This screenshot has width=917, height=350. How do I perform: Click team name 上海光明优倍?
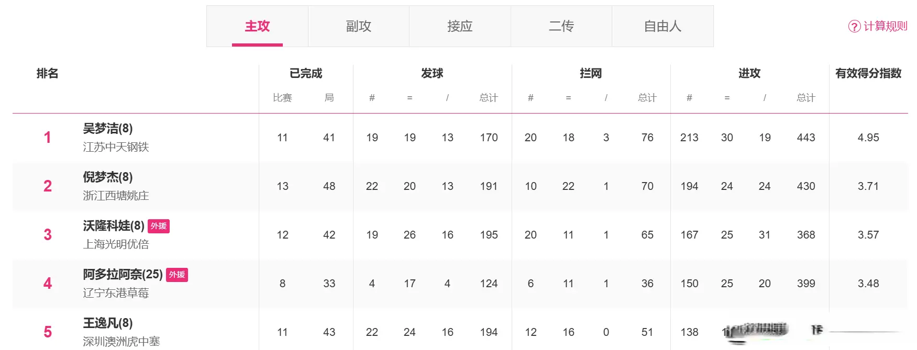click(x=116, y=244)
